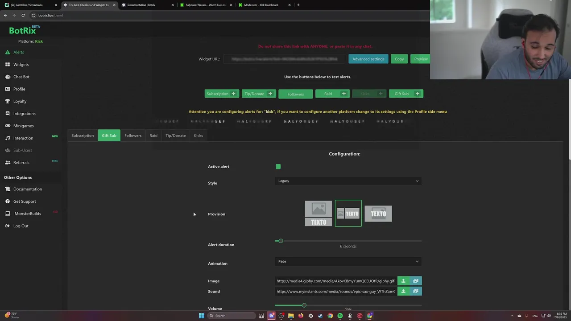Click the Sound URL field
The image size is (571, 321).
[x=336, y=291]
